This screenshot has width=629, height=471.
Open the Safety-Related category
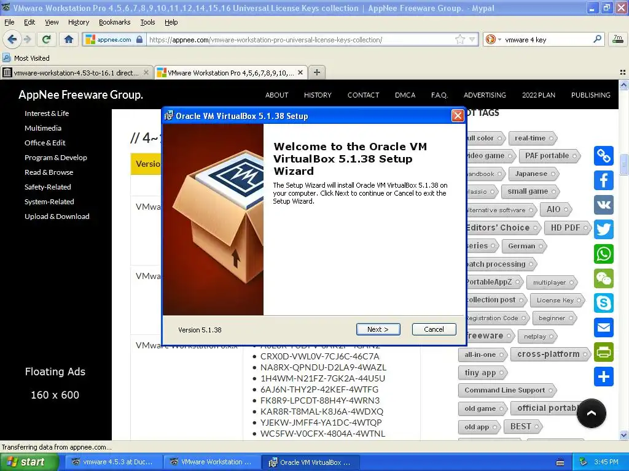point(48,187)
